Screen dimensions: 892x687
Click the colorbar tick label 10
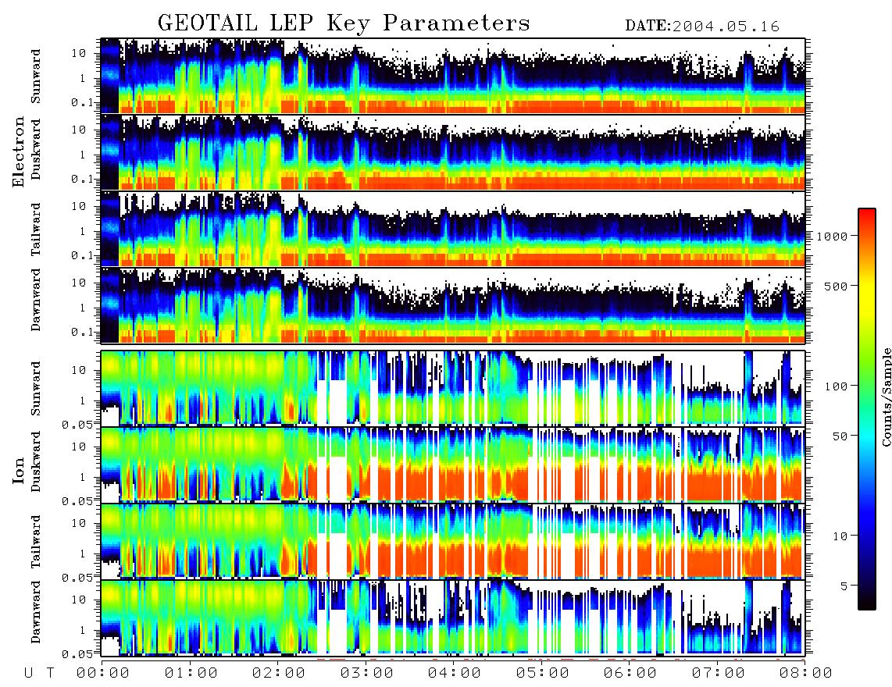840,536
